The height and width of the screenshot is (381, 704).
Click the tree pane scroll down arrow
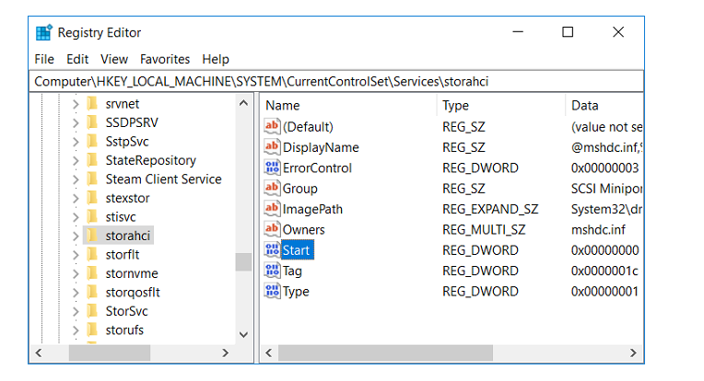(244, 334)
